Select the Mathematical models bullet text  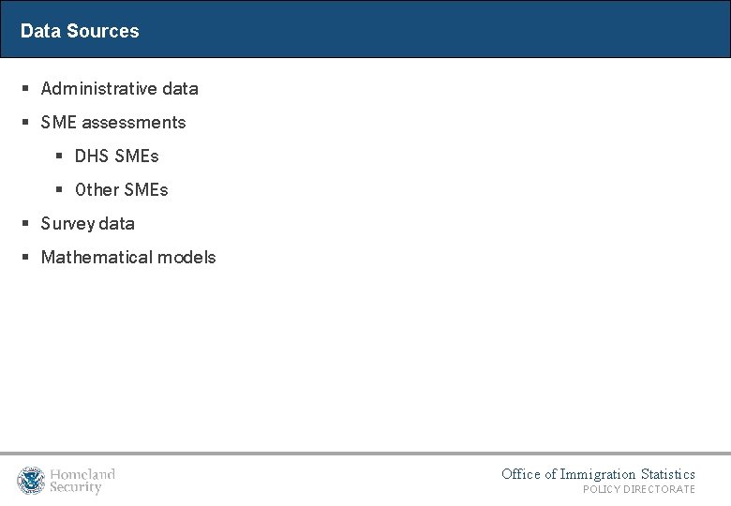tap(128, 258)
